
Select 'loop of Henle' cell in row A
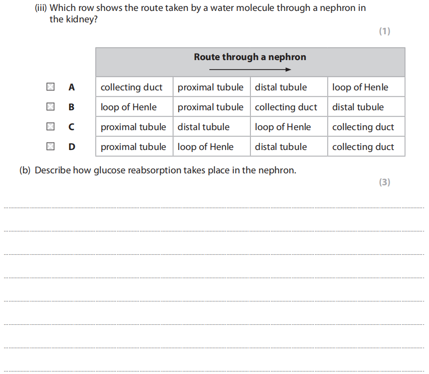pos(360,87)
